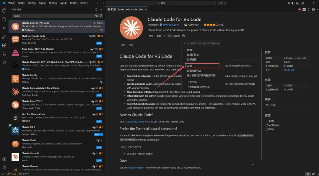Open the Claude Code spark icon in editor toolbar

click(x=300, y=9)
